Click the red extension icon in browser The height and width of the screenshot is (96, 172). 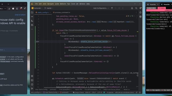(21, 9)
